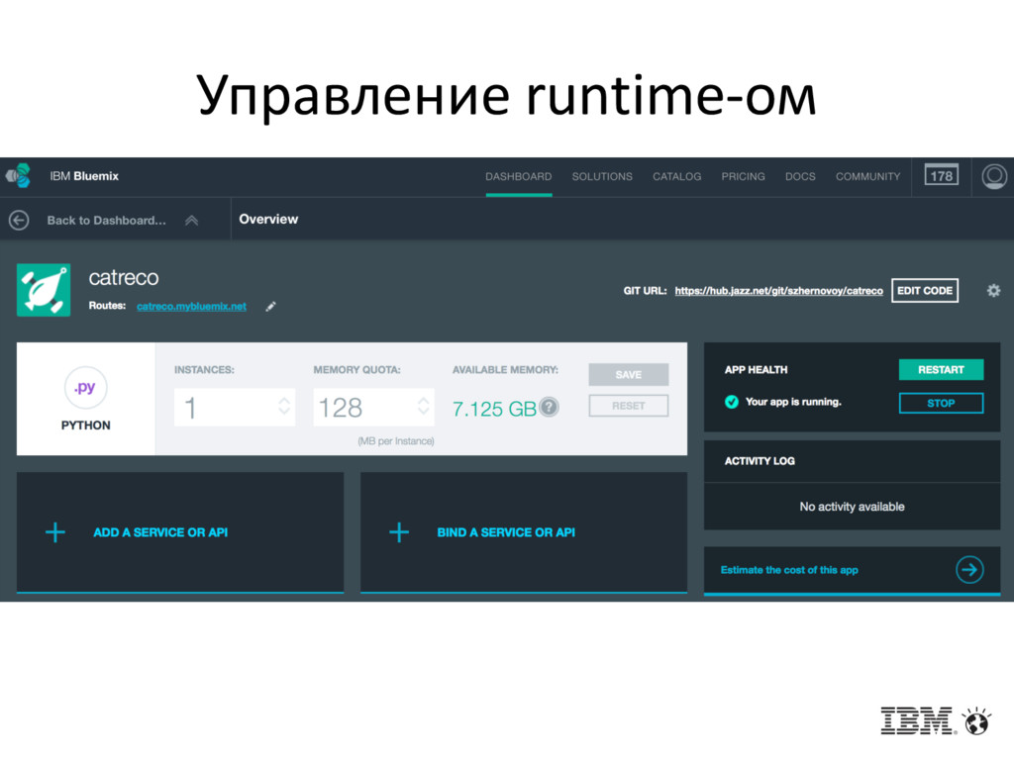Click into the Memory Quota input field
Screen dimensions: 1014x760
pyautogui.click(x=373, y=407)
